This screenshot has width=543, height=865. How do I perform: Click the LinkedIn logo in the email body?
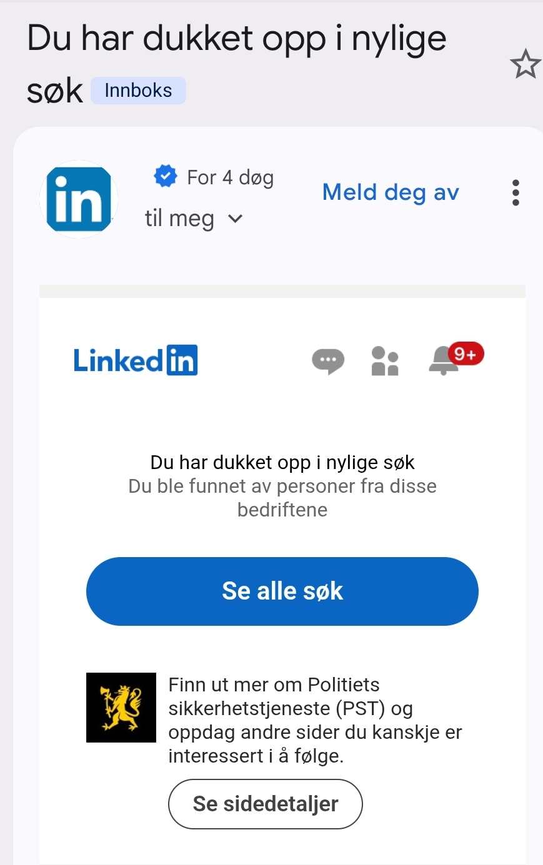pyautogui.click(x=136, y=360)
